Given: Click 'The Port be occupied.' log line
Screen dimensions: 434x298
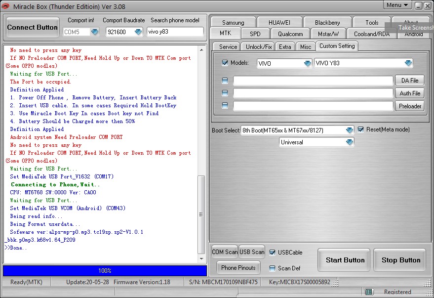Looking at the screenshot, I should coord(40,82).
